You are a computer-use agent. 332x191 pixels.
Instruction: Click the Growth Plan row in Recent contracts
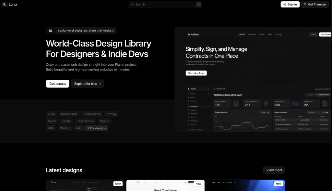[x=302, y=120]
